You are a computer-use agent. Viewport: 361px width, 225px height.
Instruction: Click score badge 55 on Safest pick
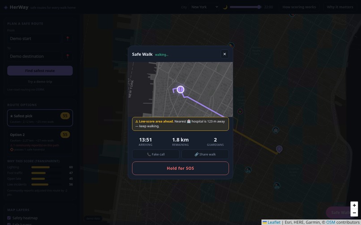coord(65,116)
